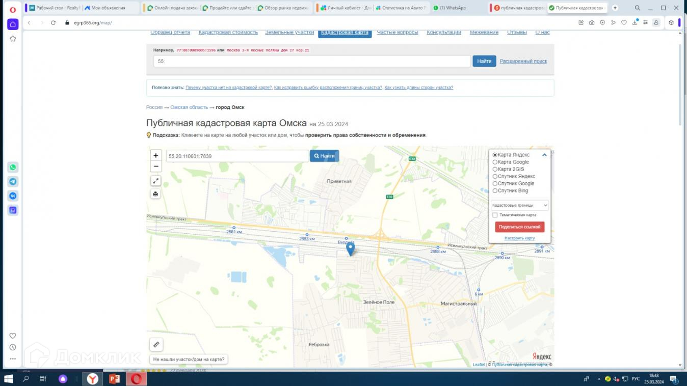Take a page snapshot with camera icon

pyautogui.click(x=592, y=23)
